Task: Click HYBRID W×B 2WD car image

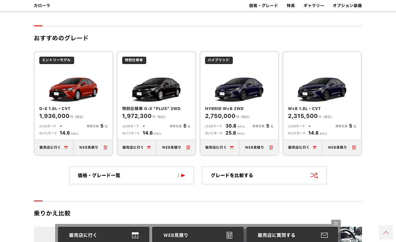Action: point(239,89)
